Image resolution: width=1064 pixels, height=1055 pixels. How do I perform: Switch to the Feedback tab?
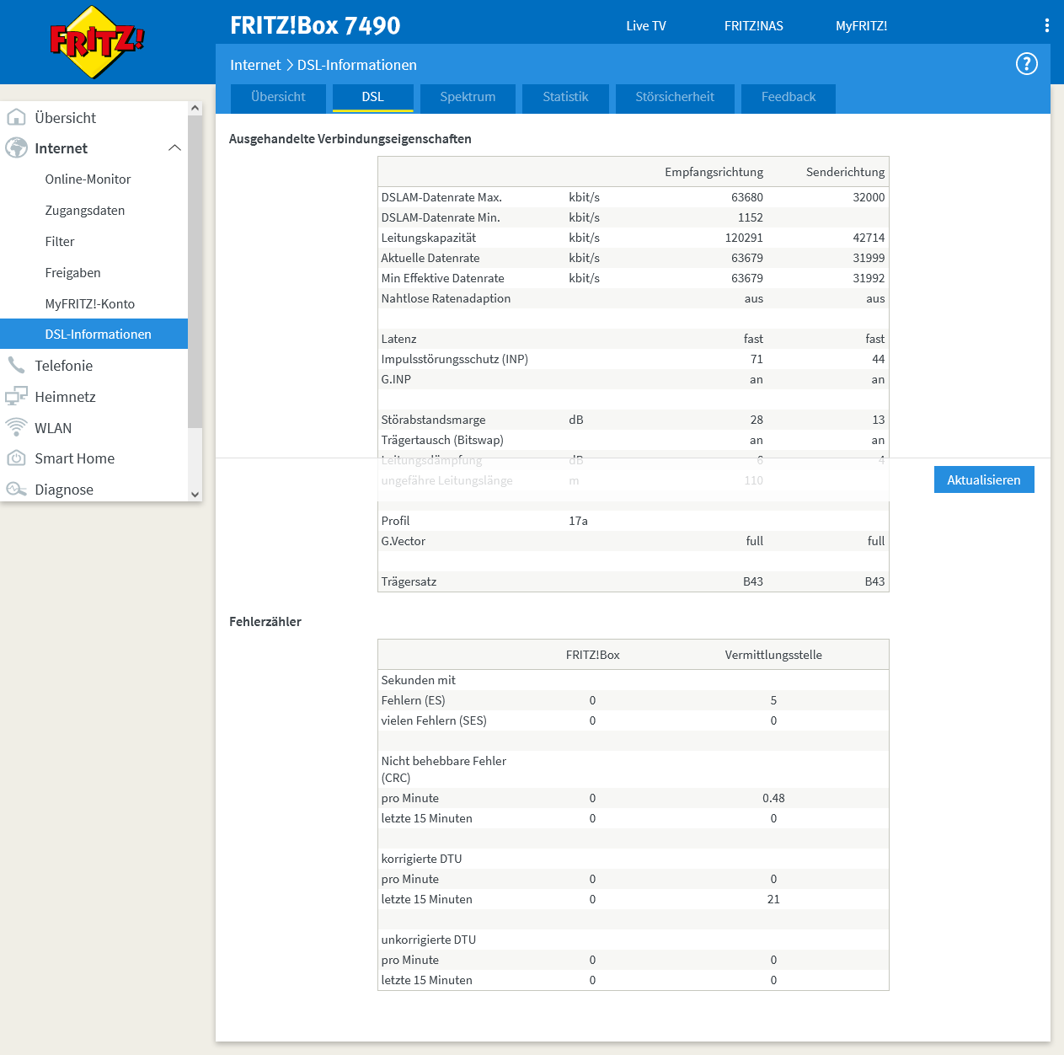[x=788, y=98]
